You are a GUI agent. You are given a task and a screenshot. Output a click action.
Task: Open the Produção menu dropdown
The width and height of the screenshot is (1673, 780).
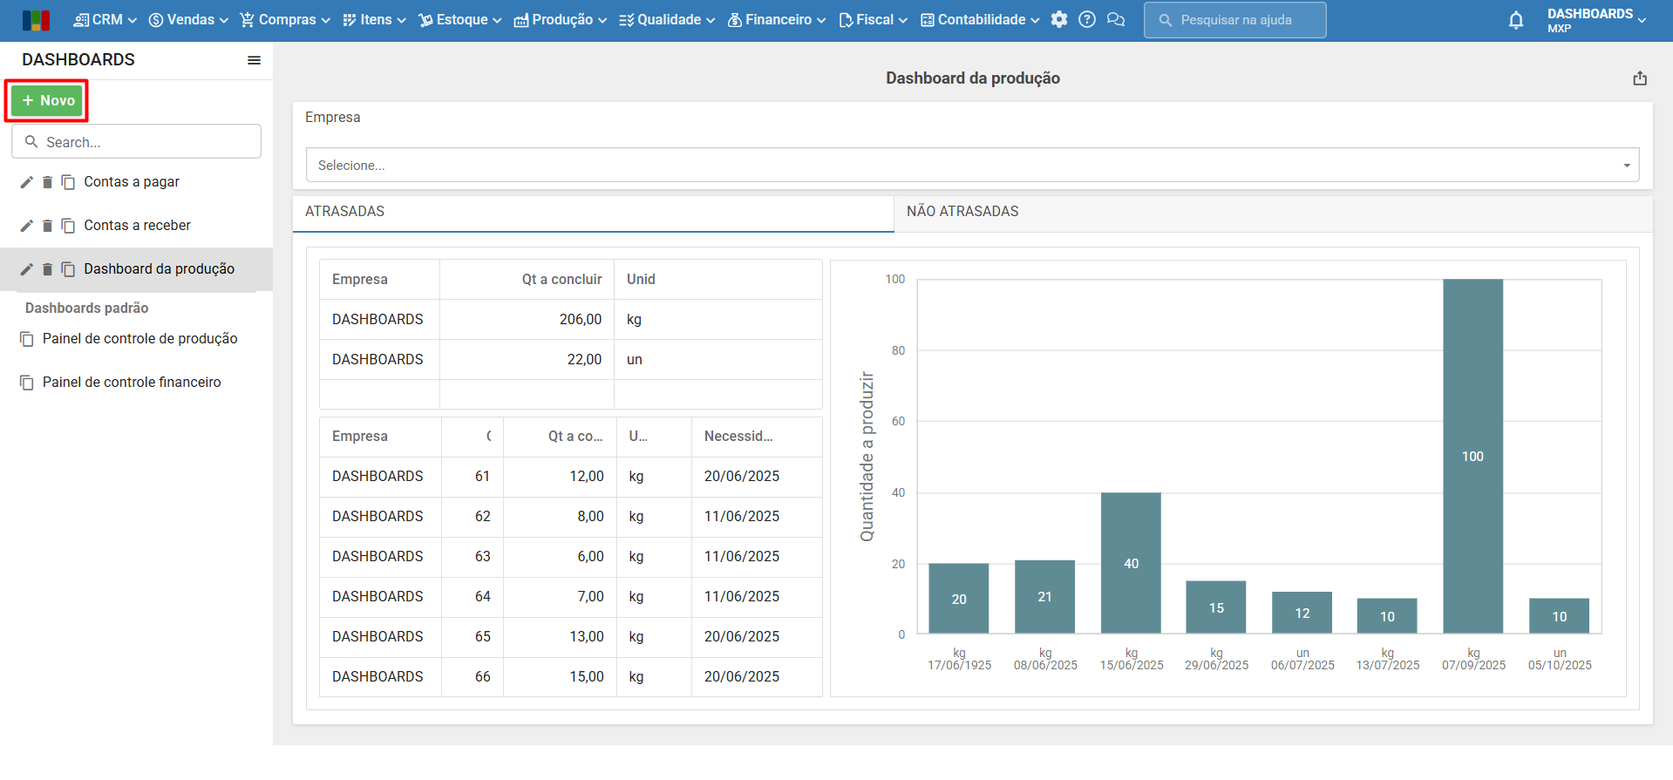click(x=561, y=20)
